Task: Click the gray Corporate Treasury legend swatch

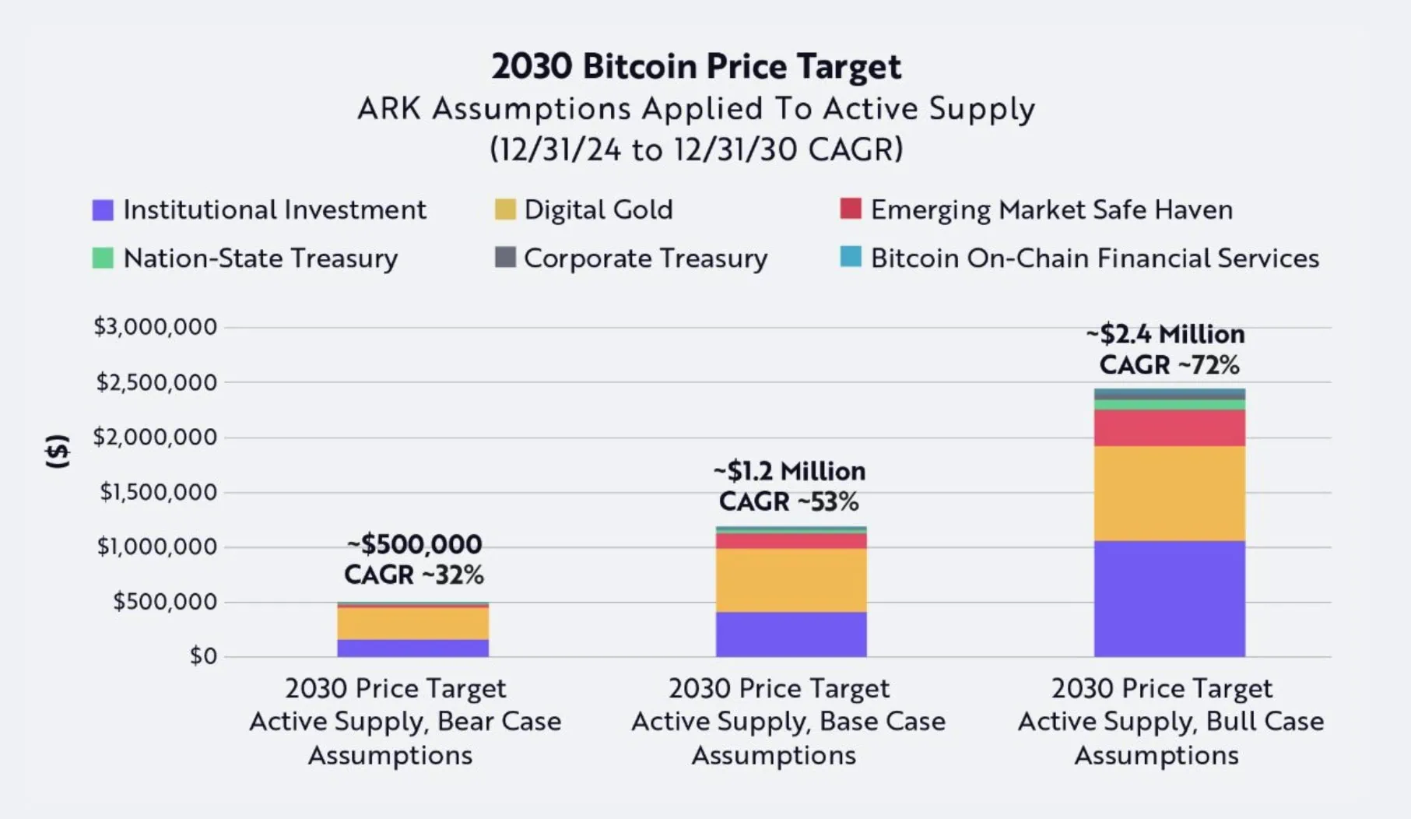Action: point(505,257)
